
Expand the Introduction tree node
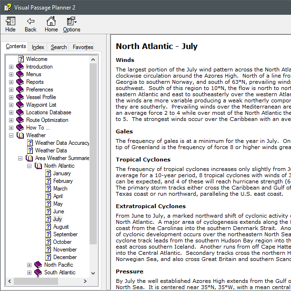11,67
